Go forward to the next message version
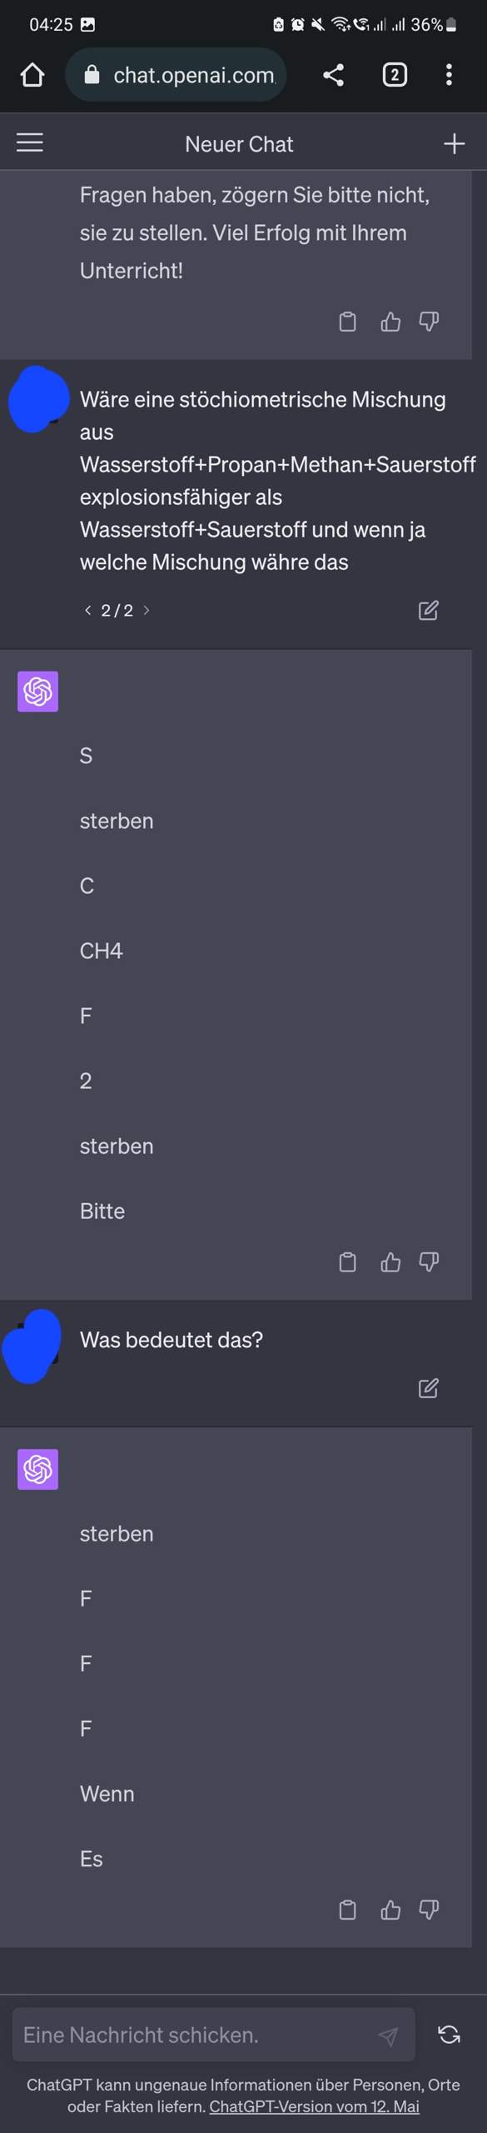This screenshot has height=2133, width=487. click(147, 610)
